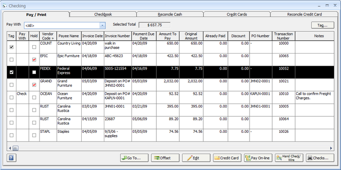Select the FEDEX vendor code cell
The image size is (341, 170).
pos(48,72)
